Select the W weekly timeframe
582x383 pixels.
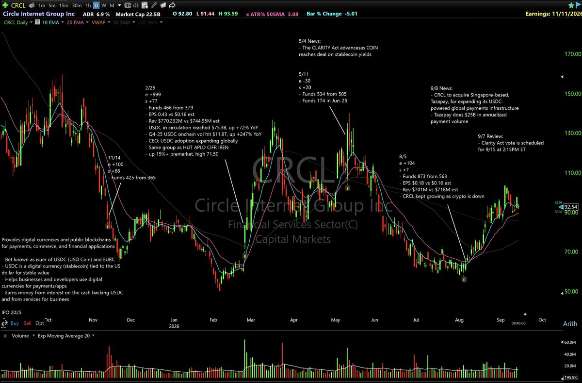point(104,5)
